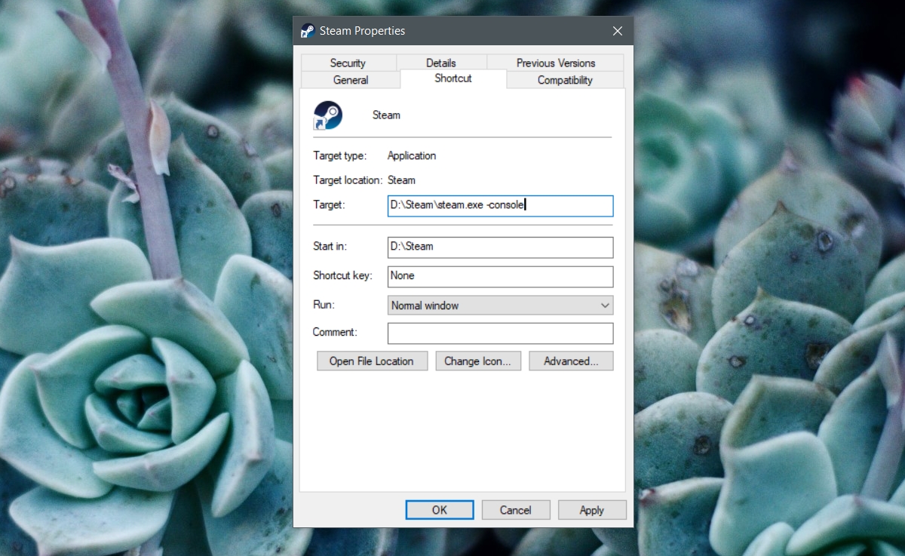Click the Open File Location button
905x556 pixels.
pos(372,361)
